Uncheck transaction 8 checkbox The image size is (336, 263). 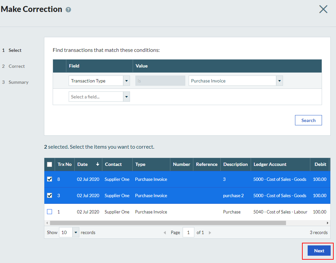tap(50, 179)
